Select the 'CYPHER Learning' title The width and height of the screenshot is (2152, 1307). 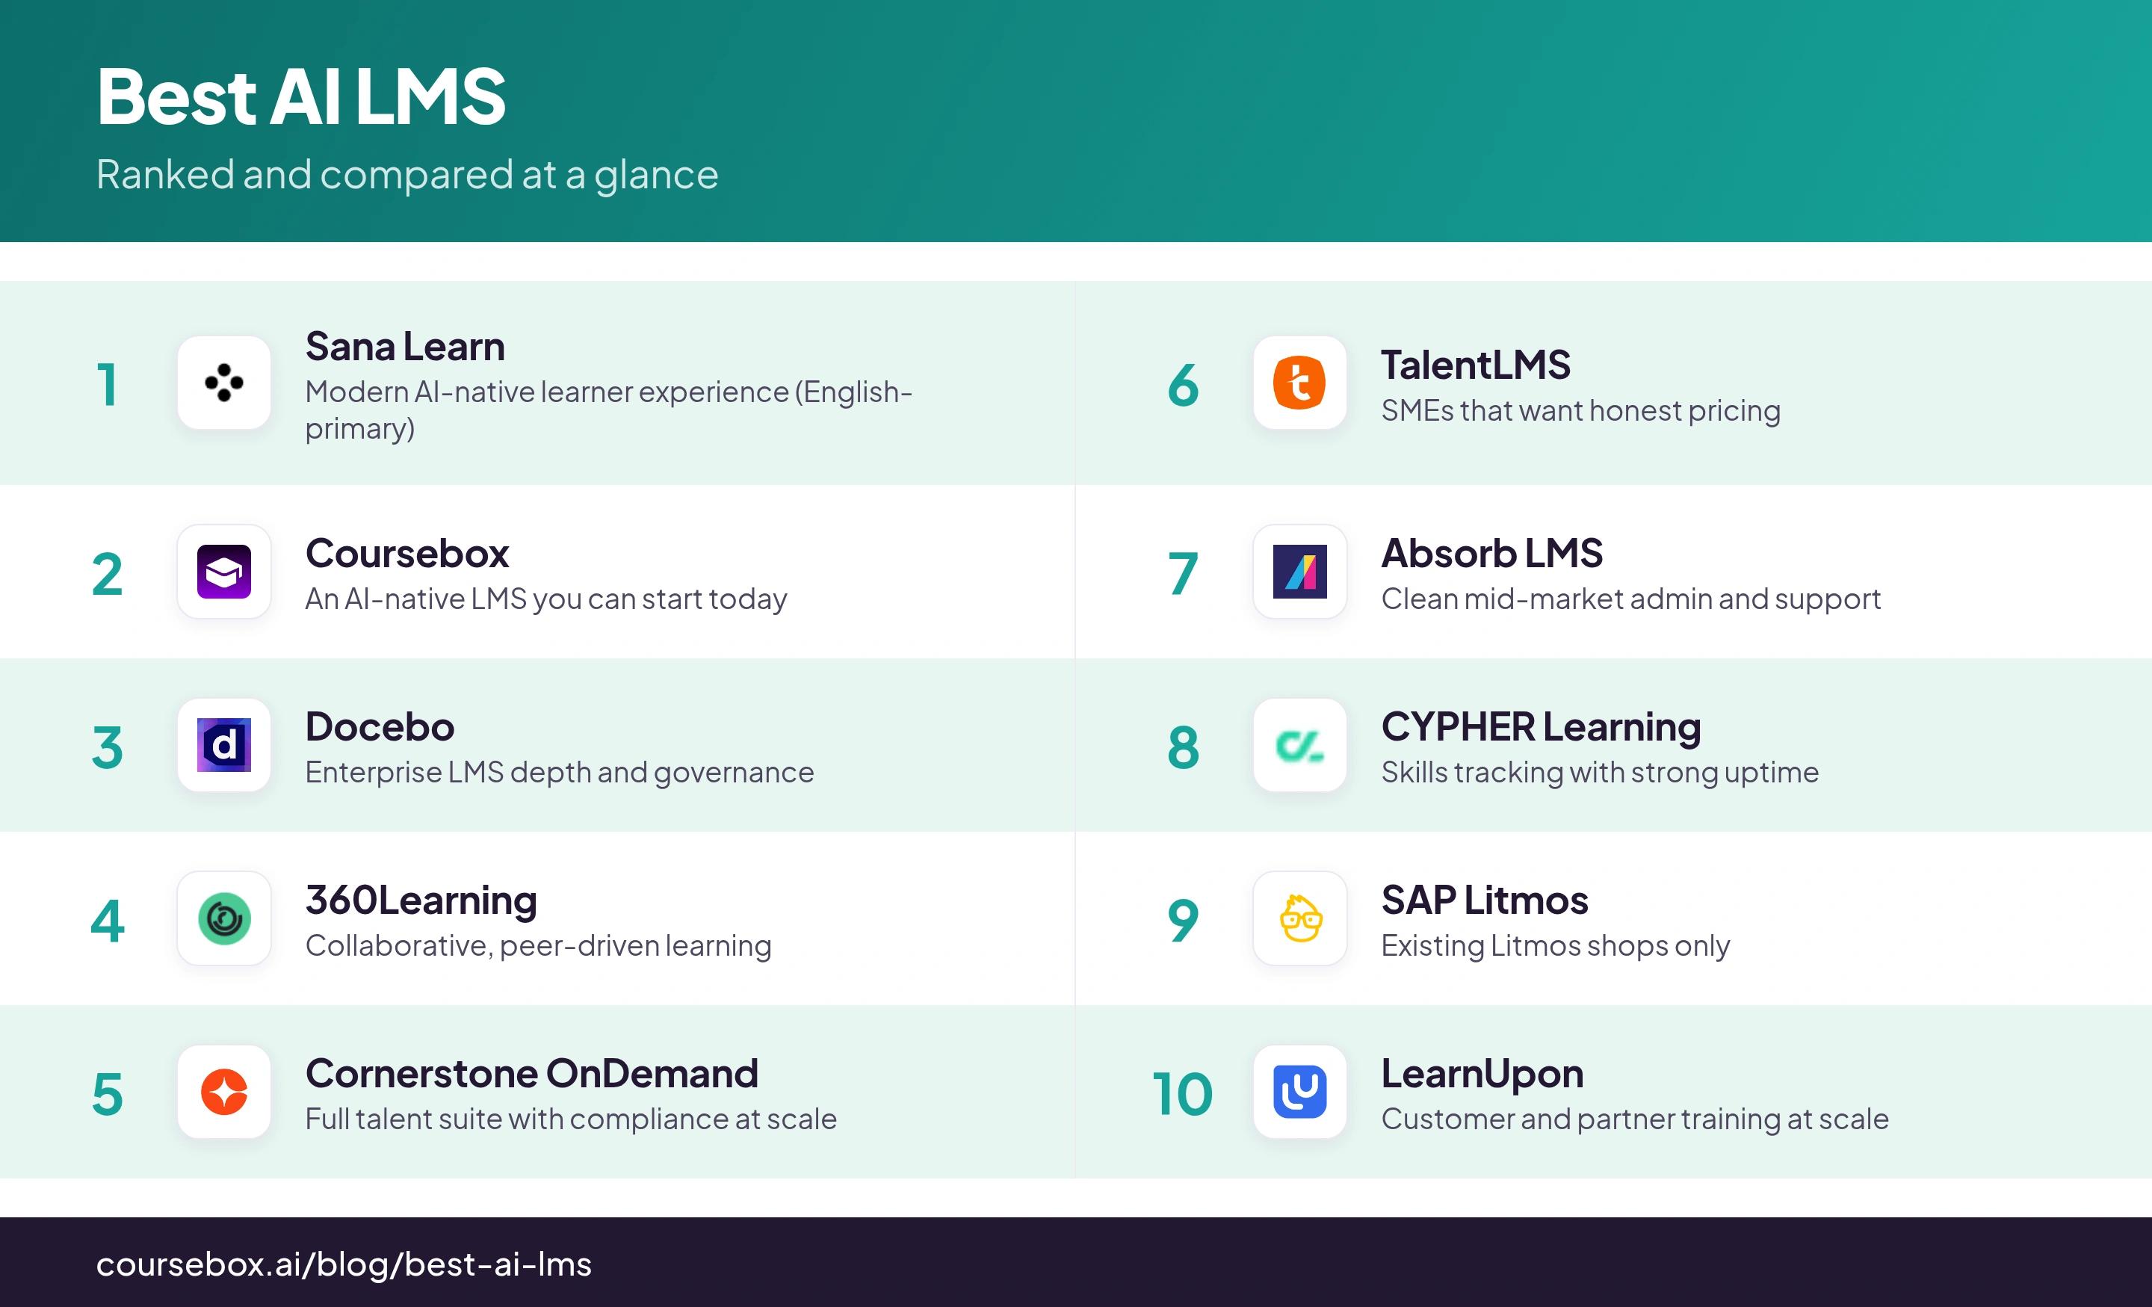pos(1542,727)
